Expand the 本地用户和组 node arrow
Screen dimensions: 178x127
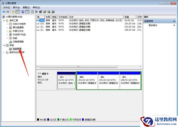tap(7, 35)
